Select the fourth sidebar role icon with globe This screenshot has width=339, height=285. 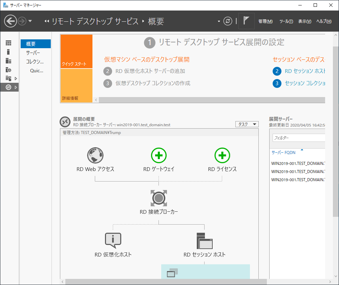[x=8, y=70]
